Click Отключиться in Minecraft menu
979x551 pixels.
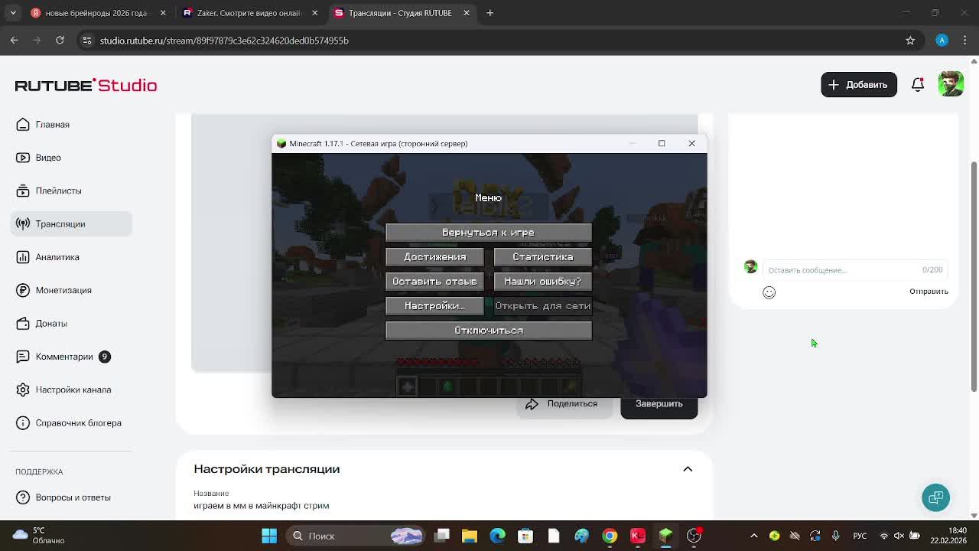[488, 331]
